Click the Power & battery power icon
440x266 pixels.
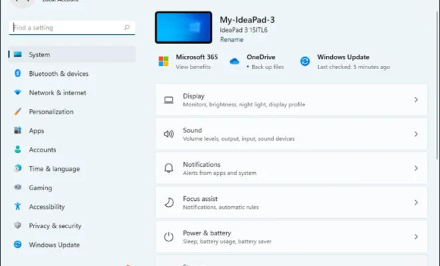coord(169,237)
